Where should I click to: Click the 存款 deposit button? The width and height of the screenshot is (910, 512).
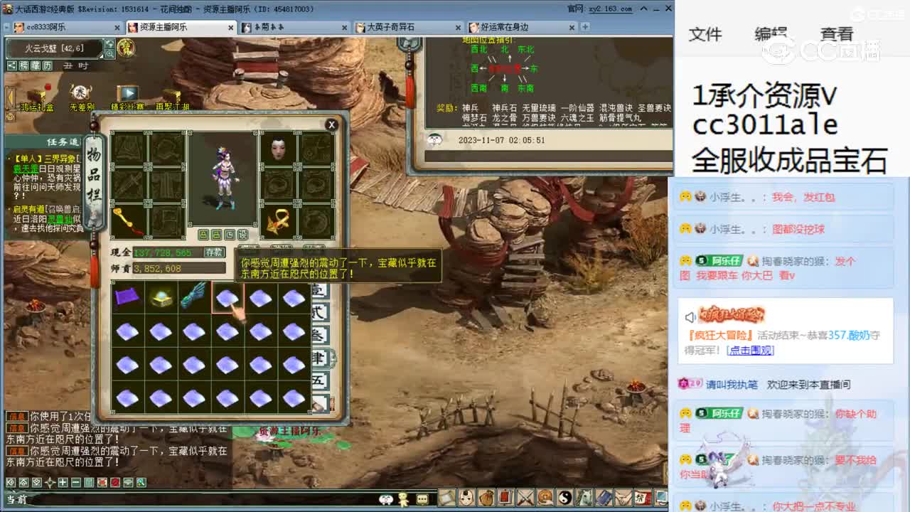click(214, 252)
